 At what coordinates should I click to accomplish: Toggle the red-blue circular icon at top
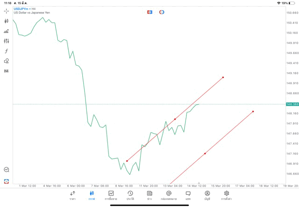point(162,12)
